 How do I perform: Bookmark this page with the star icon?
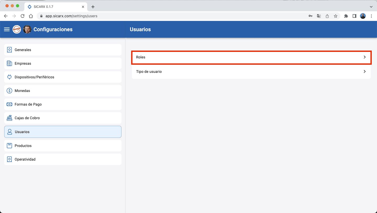tap(335, 16)
